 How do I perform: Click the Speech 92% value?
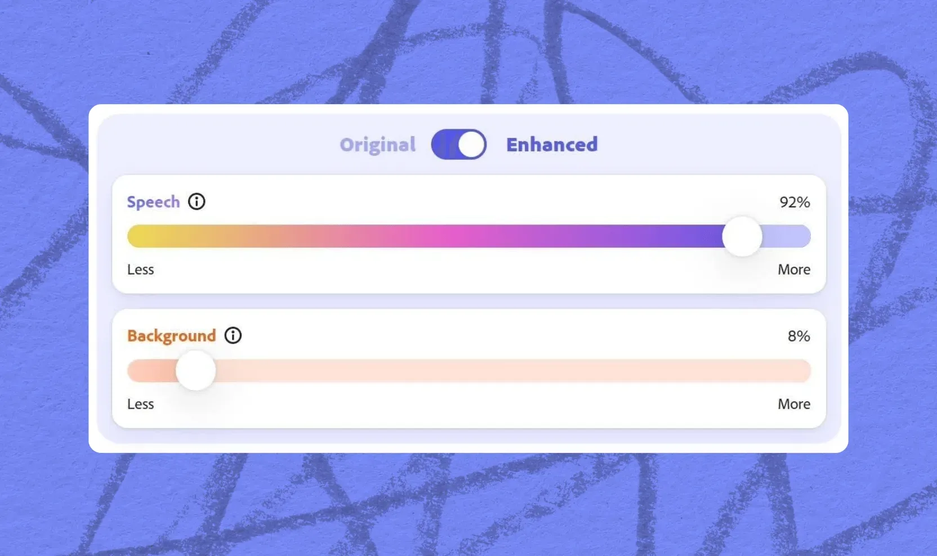pos(795,202)
